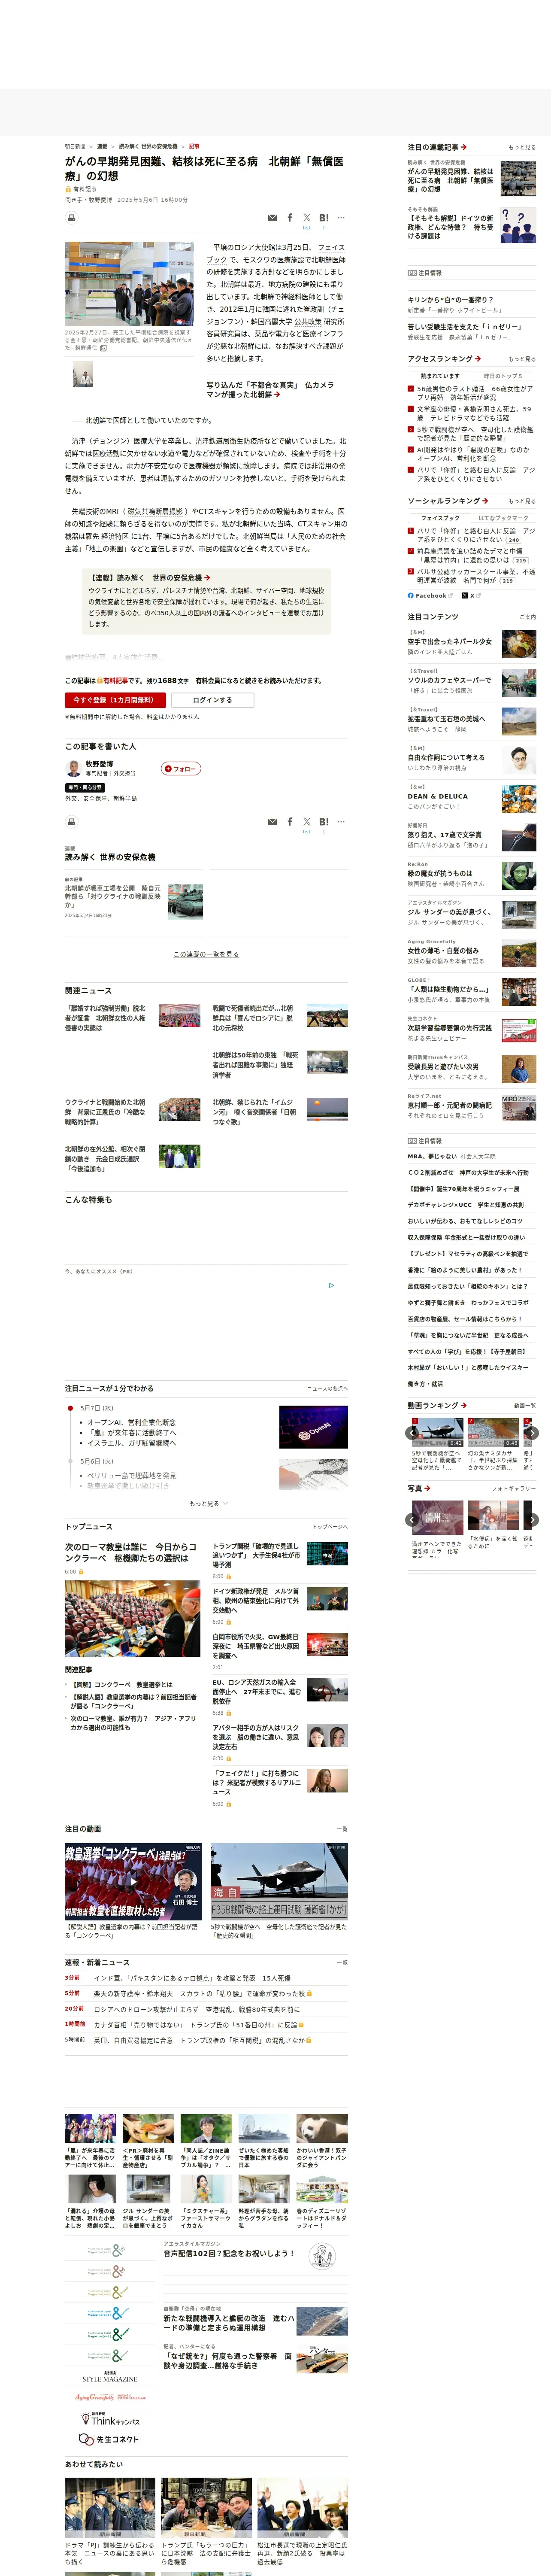Switch to 昨日のトップ5 ranking tab

pyautogui.click(x=503, y=376)
